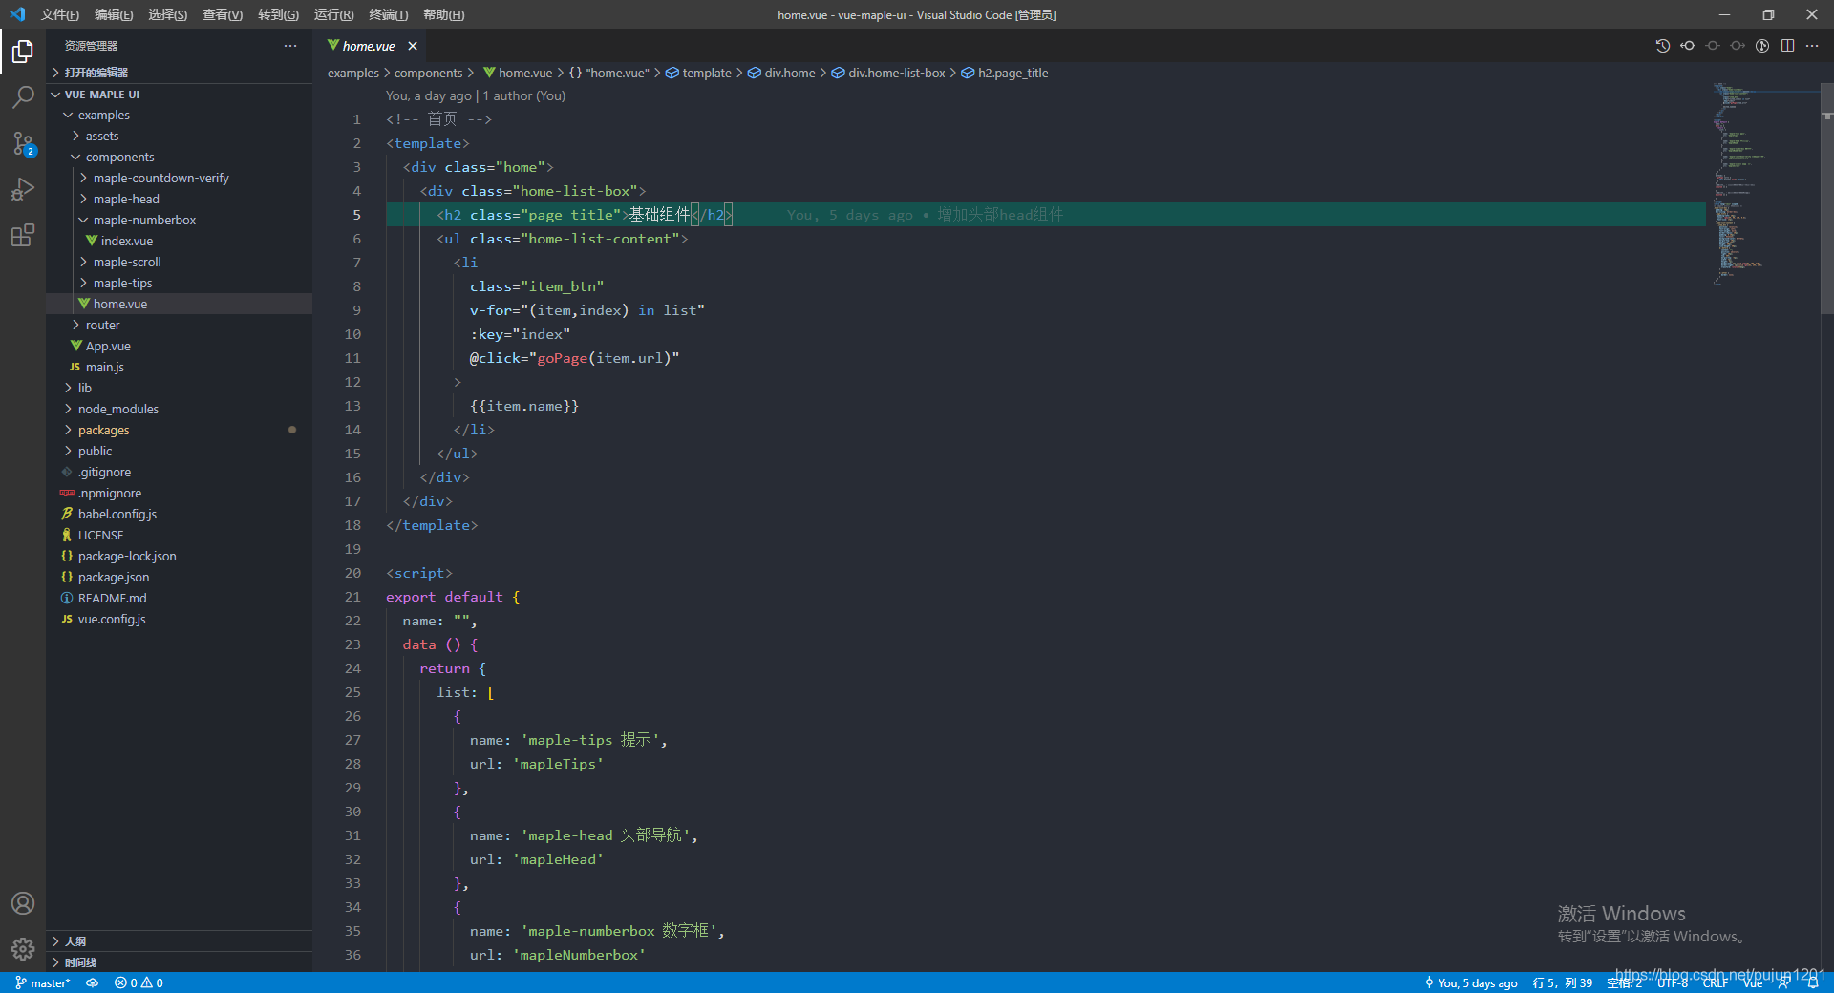Image resolution: width=1834 pixels, height=993 pixels.
Task: Open editor more actions ellipsis
Action: pos(1812,46)
